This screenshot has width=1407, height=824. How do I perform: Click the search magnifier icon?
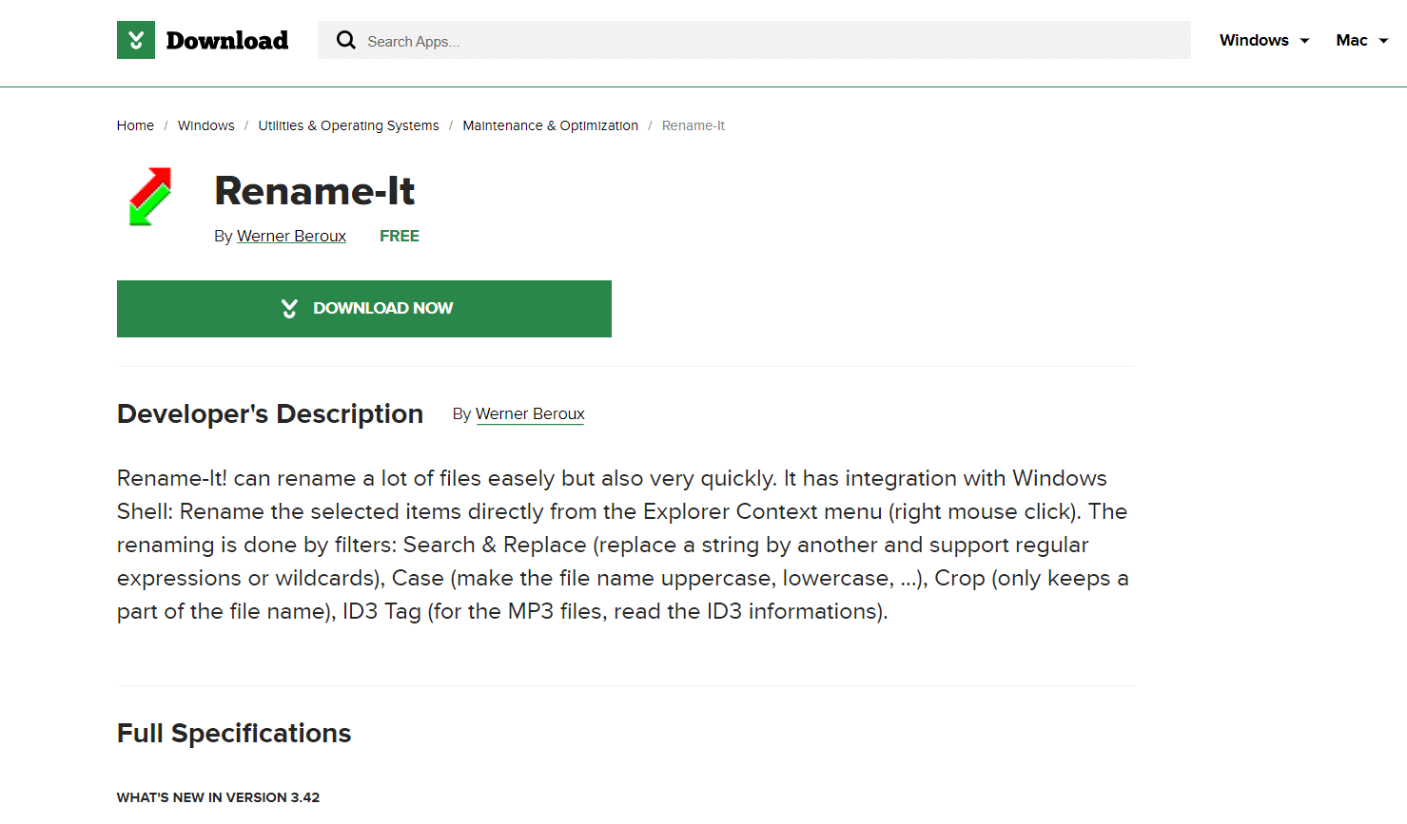coord(346,40)
